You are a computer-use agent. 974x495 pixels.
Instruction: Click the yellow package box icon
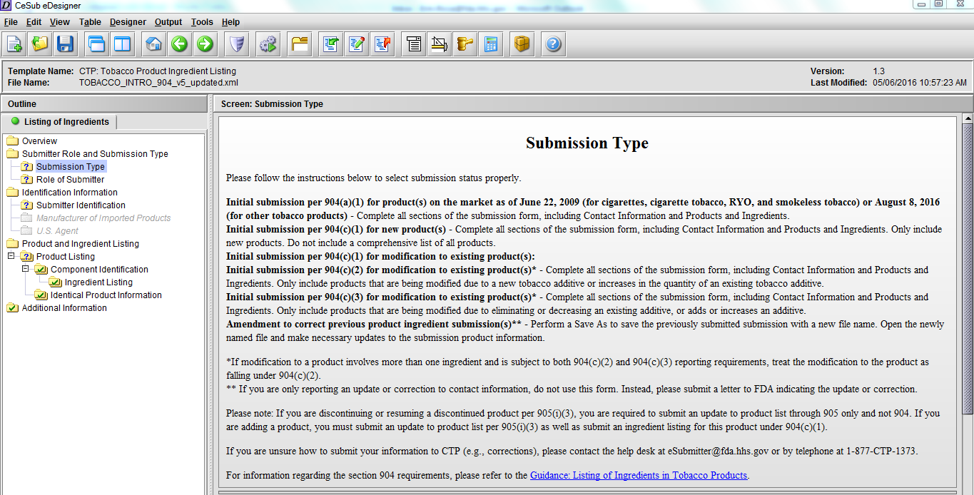[x=522, y=44]
